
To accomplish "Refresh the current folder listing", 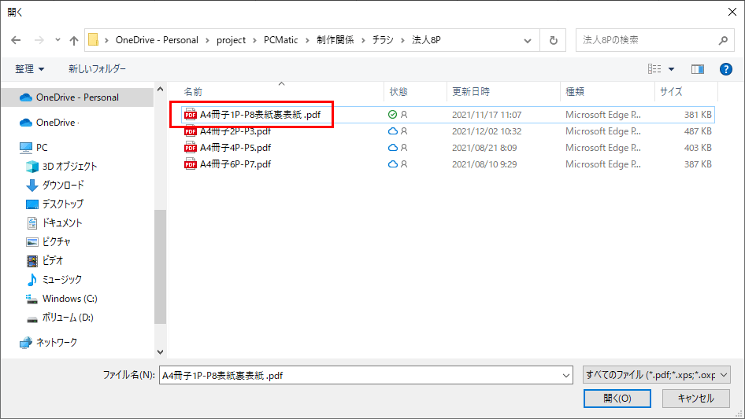I will pyautogui.click(x=554, y=40).
